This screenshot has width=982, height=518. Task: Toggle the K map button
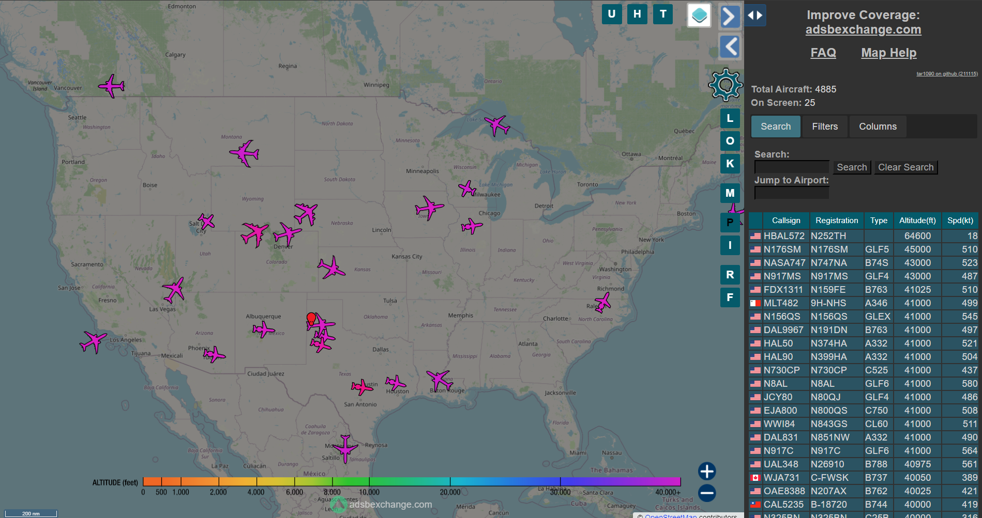tap(730, 164)
